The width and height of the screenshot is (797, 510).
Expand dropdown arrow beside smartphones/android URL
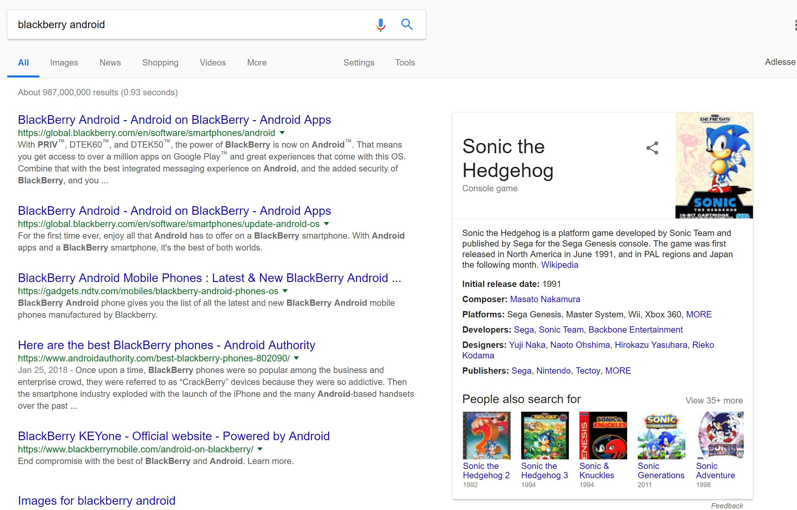(282, 133)
